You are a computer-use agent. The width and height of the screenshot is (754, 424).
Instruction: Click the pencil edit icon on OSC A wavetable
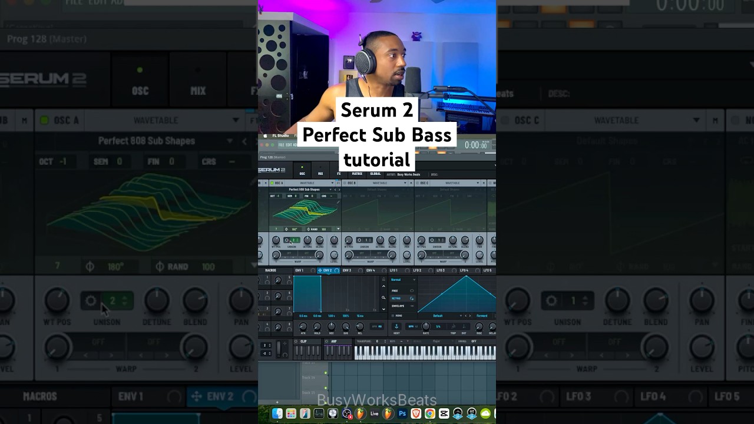[338, 202]
